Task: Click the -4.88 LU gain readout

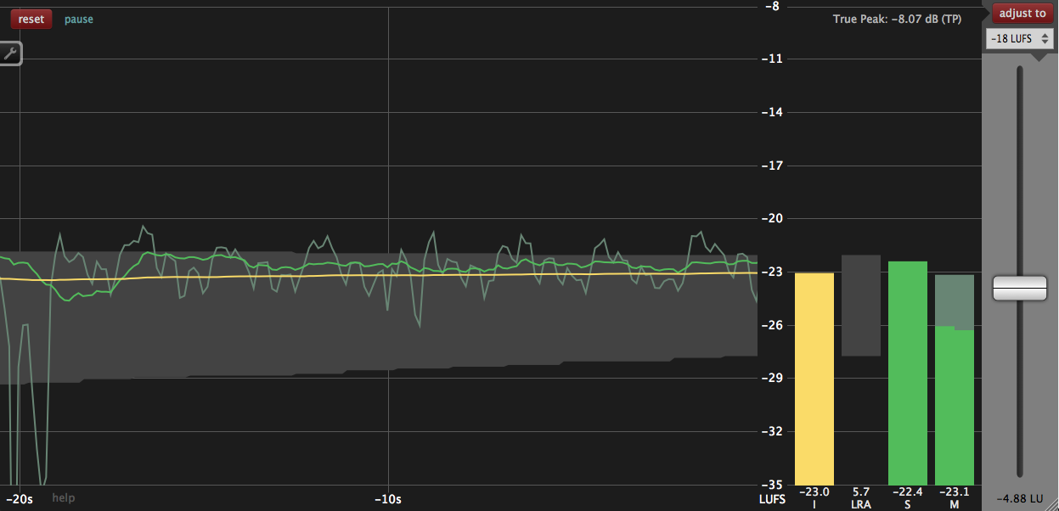Action: click(x=1018, y=497)
